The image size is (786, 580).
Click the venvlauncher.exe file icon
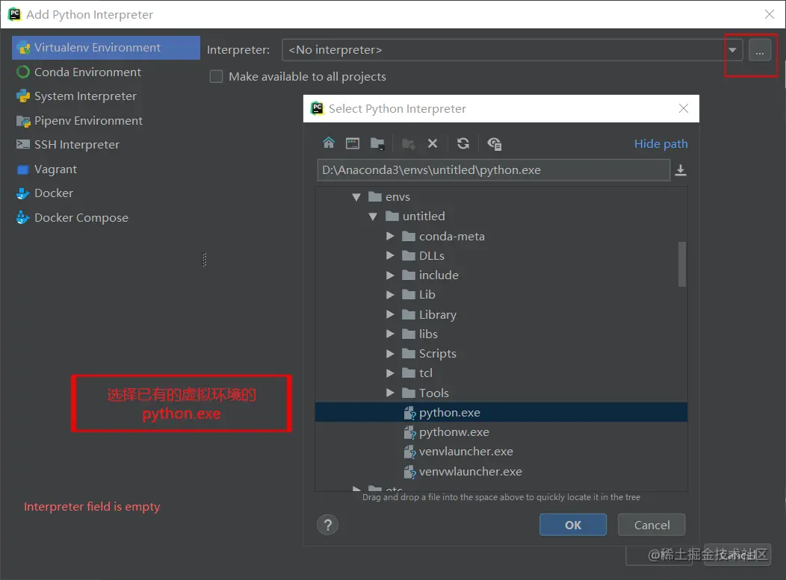click(x=409, y=452)
